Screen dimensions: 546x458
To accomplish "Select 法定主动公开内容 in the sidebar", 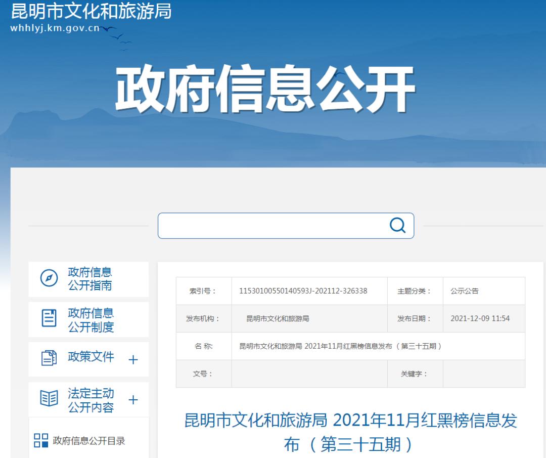I will (x=91, y=400).
